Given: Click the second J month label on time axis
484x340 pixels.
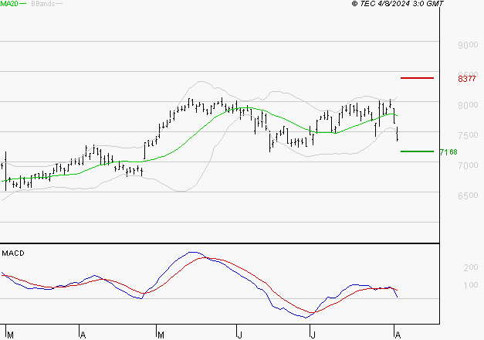Looking at the screenshot, I should pos(313,335).
